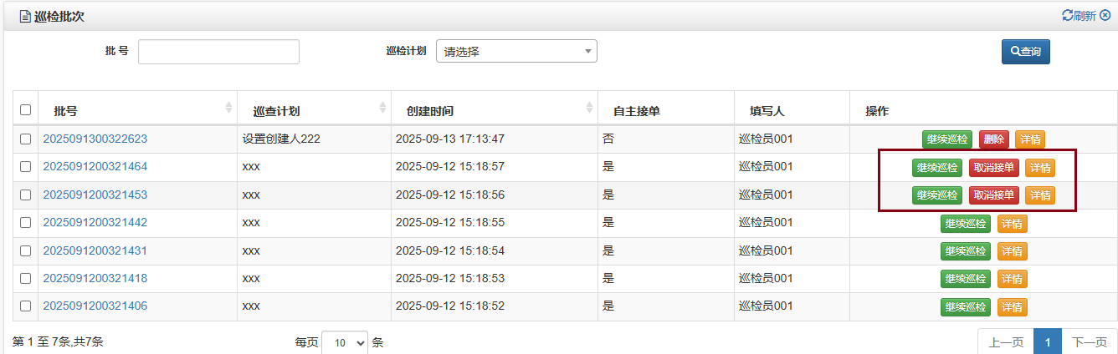Click 继续巡检 for batch 2025091200321406

(966, 307)
